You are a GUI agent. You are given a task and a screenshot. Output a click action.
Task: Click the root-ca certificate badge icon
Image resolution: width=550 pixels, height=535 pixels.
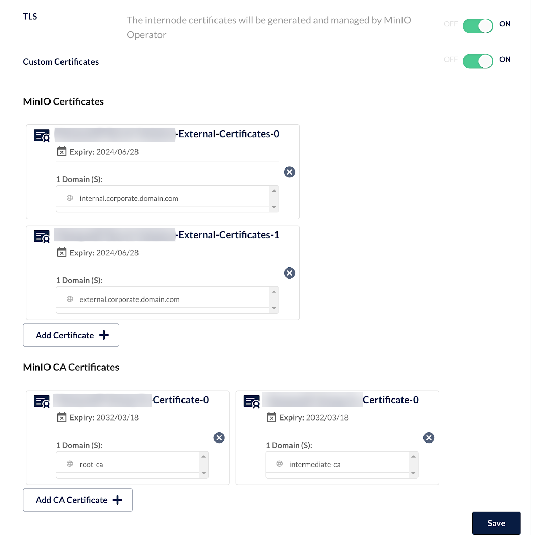tap(42, 402)
